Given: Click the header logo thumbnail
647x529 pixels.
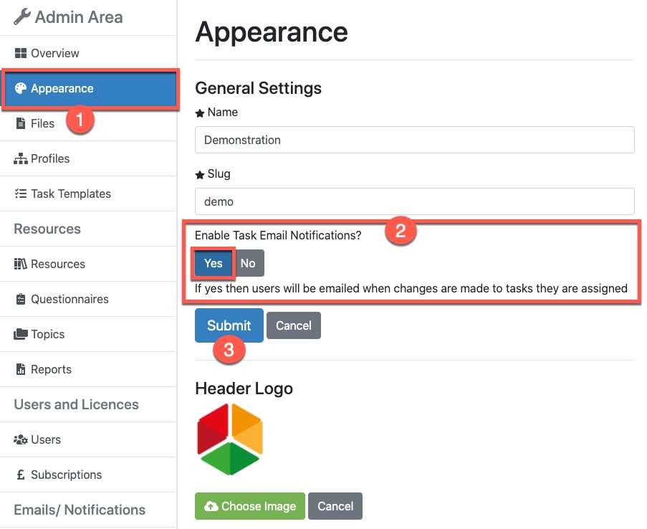Looking at the screenshot, I should (230, 439).
